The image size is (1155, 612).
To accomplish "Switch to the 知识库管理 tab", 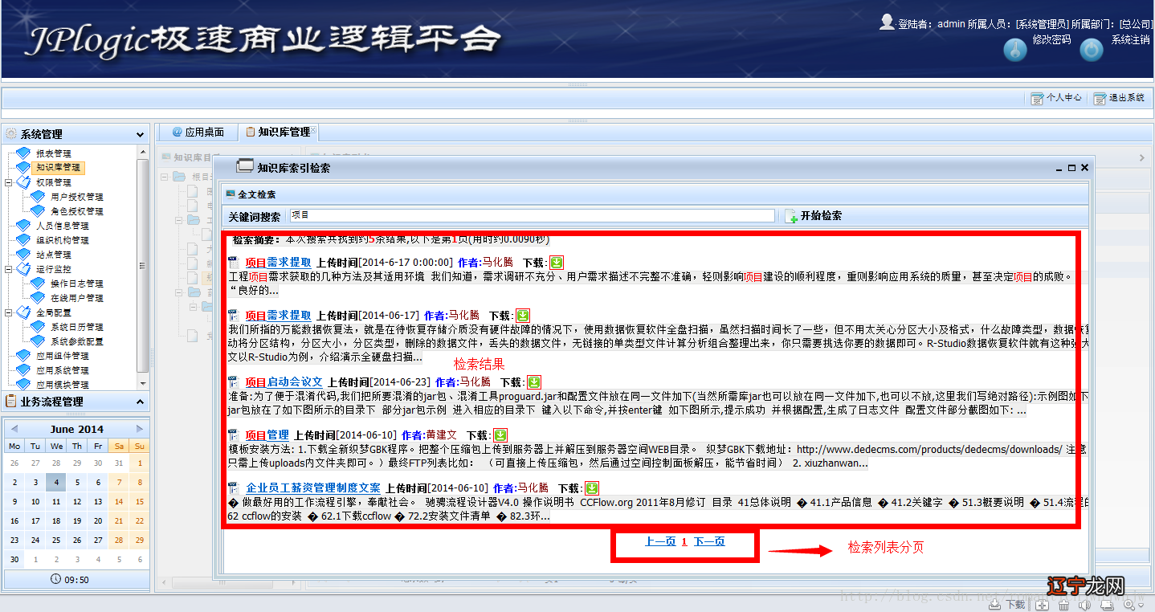I will tap(278, 132).
